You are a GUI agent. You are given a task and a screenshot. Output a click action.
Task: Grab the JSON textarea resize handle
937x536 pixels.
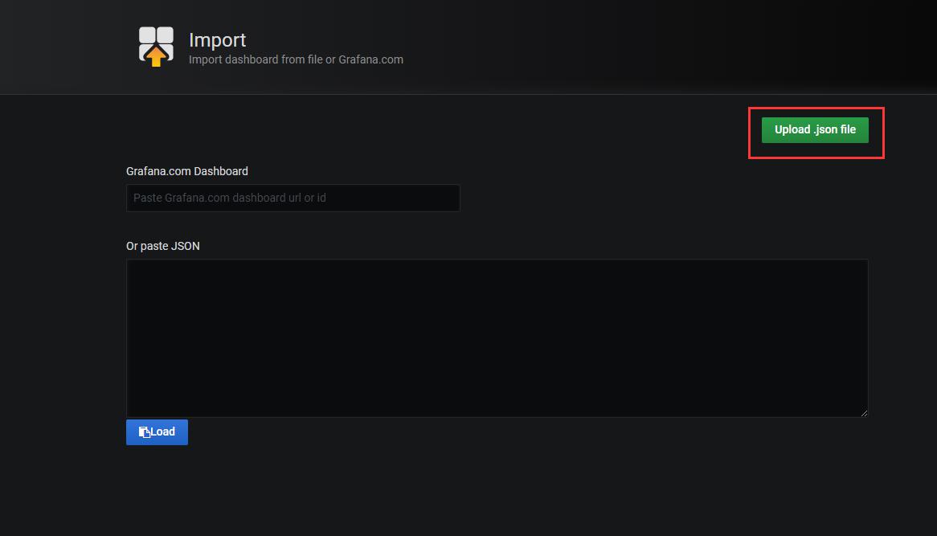click(864, 413)
